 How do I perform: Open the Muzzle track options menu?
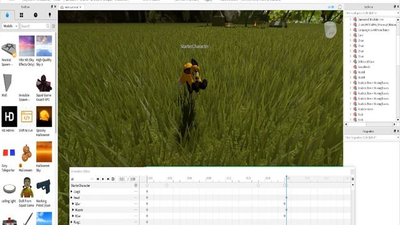[x=136, y=210]
